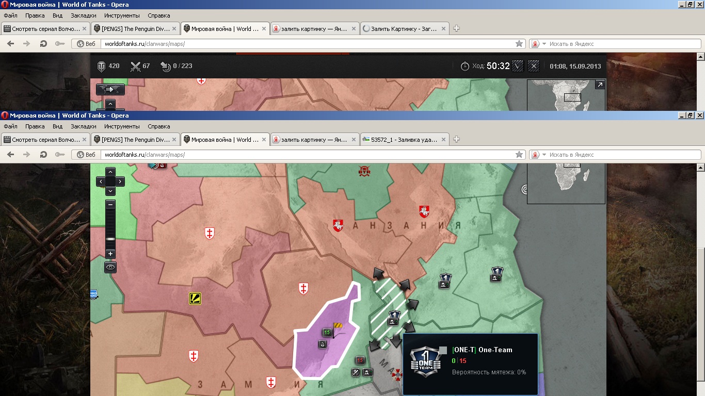
Task: Open the Инструменты menu in the front window
Action: point(122,126)
